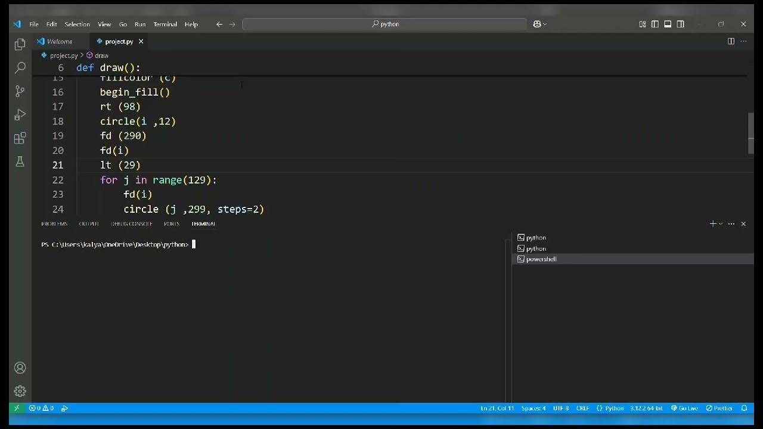Select the Terminal panel tab
The width and height of the screenshot is (763, 429).
tap(203, 224)
